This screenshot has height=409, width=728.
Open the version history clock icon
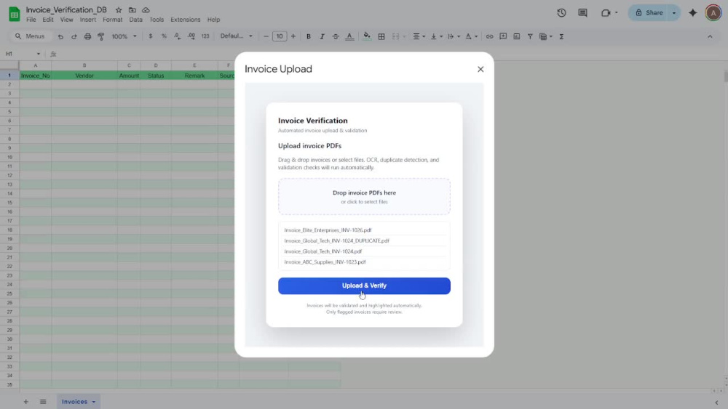[561, 13]
